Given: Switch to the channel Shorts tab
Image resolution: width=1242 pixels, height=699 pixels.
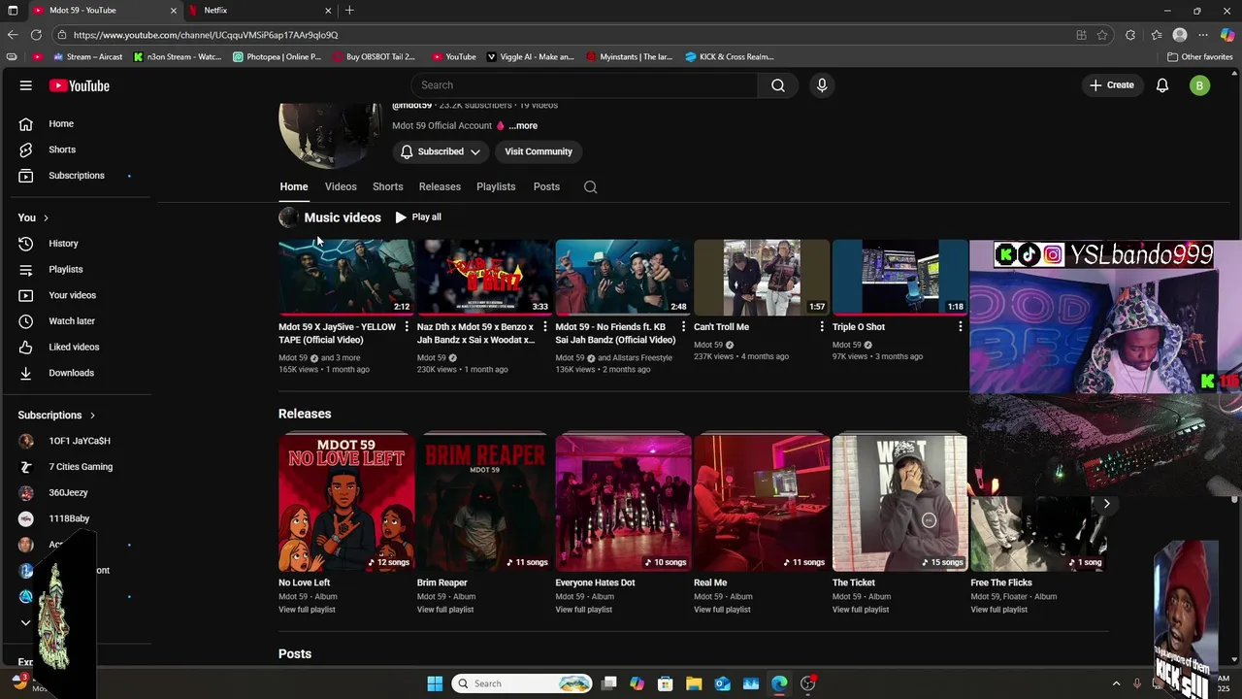Looking at the screenshot, I should point(387,186).
